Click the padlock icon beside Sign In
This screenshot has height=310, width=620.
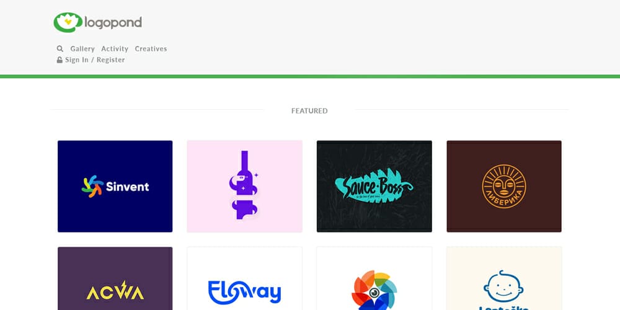click(60, 60)
